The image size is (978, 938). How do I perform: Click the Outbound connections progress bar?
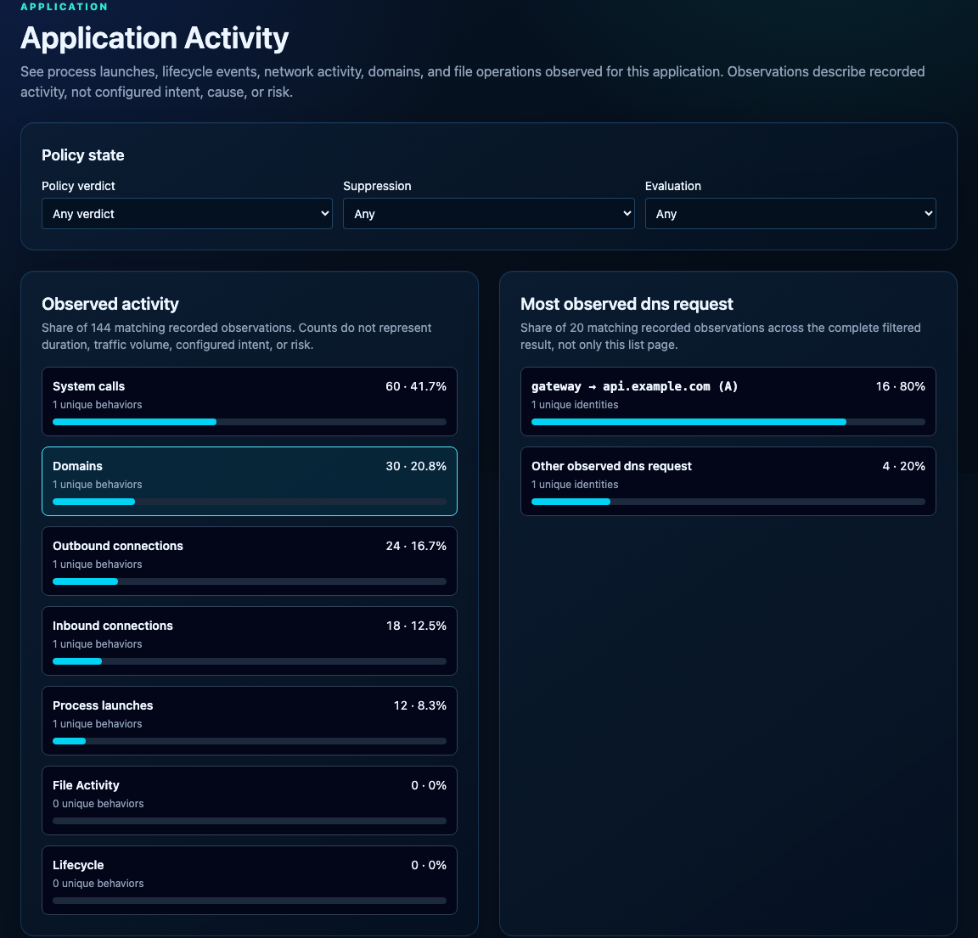click(250, 581)
